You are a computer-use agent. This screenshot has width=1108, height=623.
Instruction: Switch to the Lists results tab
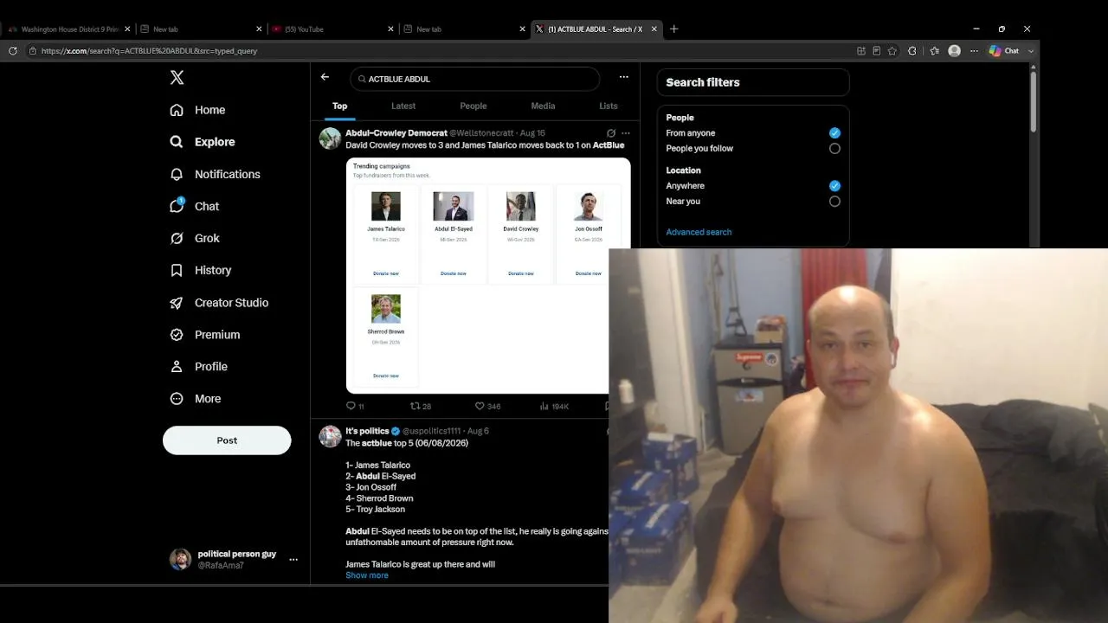pos(609,106)
